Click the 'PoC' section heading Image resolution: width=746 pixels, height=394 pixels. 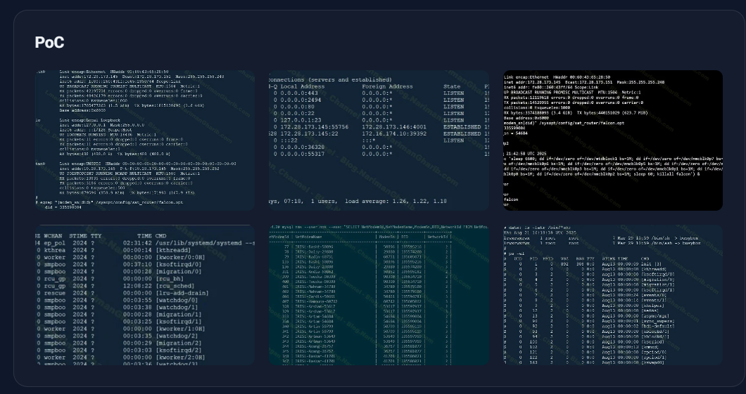49,43
